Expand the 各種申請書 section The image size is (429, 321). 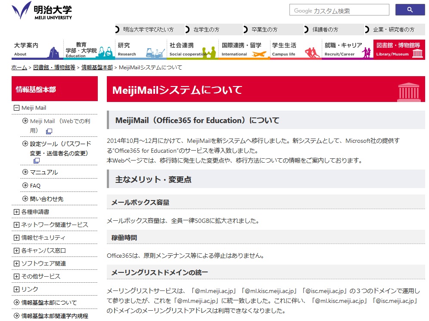[16, 212]
